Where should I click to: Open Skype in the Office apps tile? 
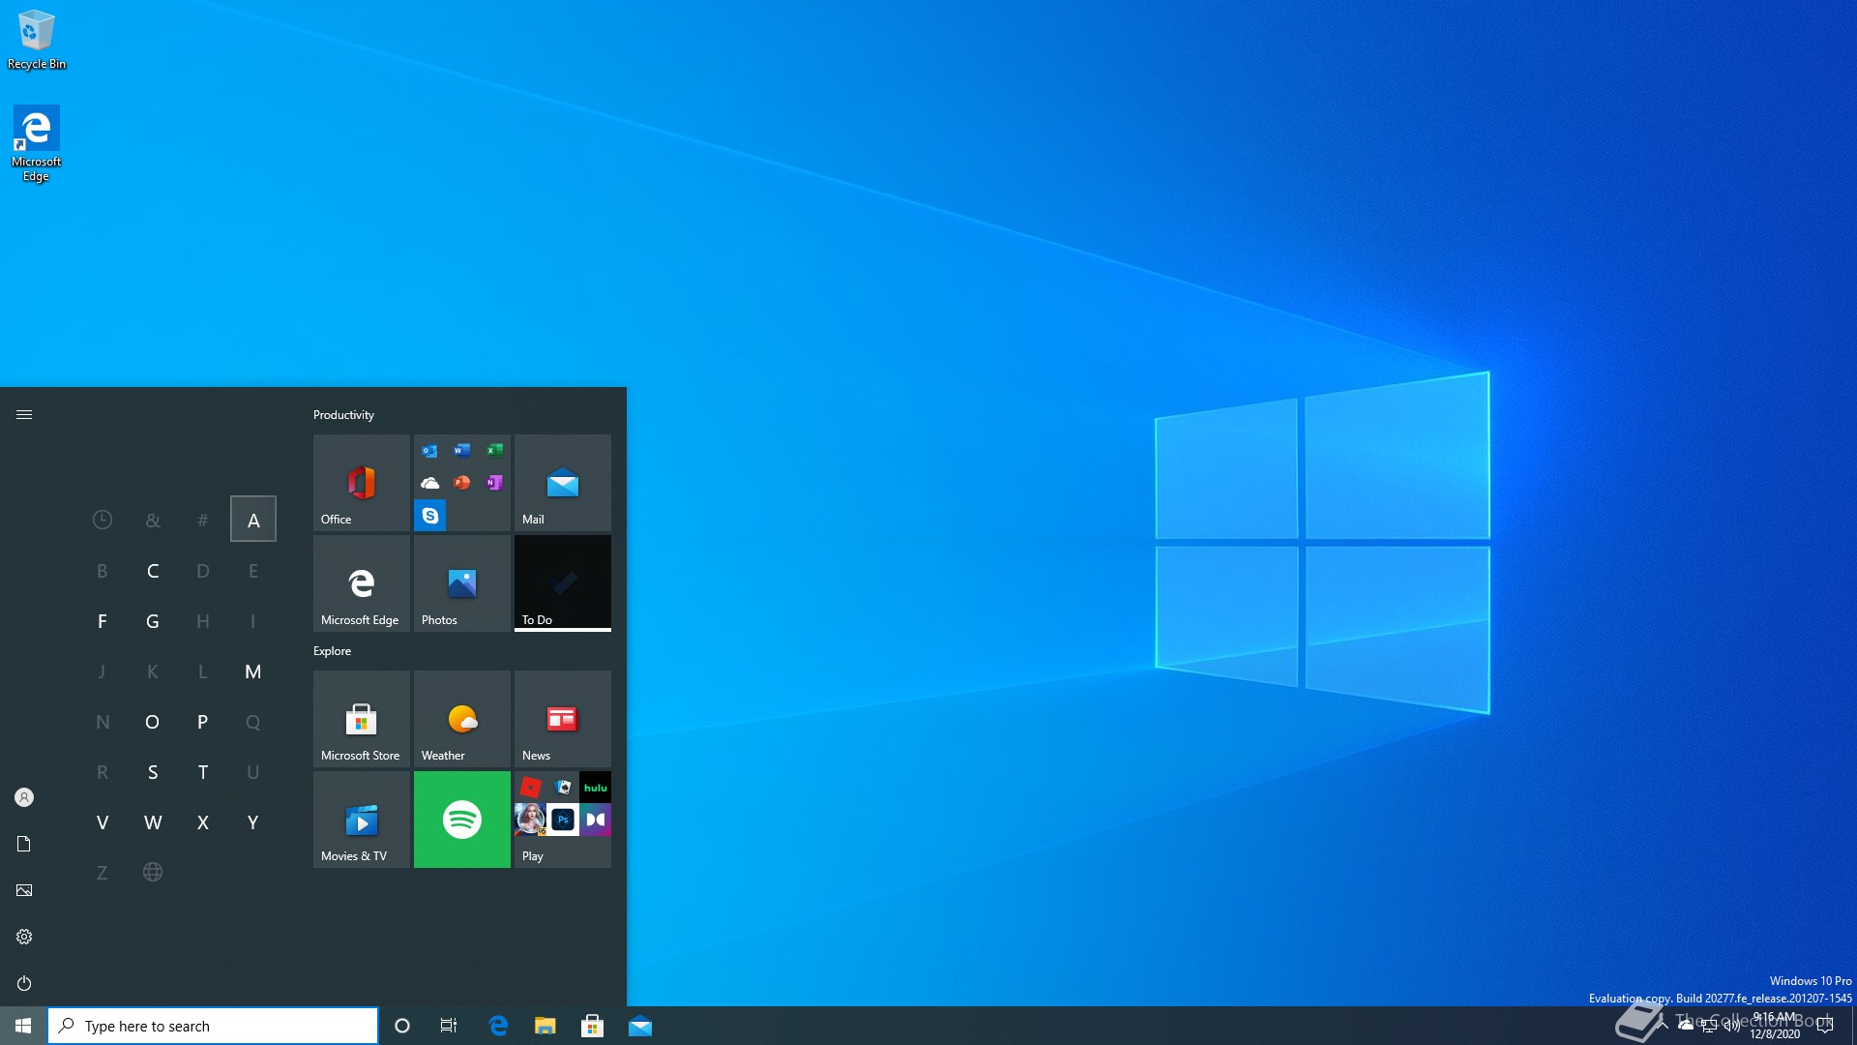430,516
